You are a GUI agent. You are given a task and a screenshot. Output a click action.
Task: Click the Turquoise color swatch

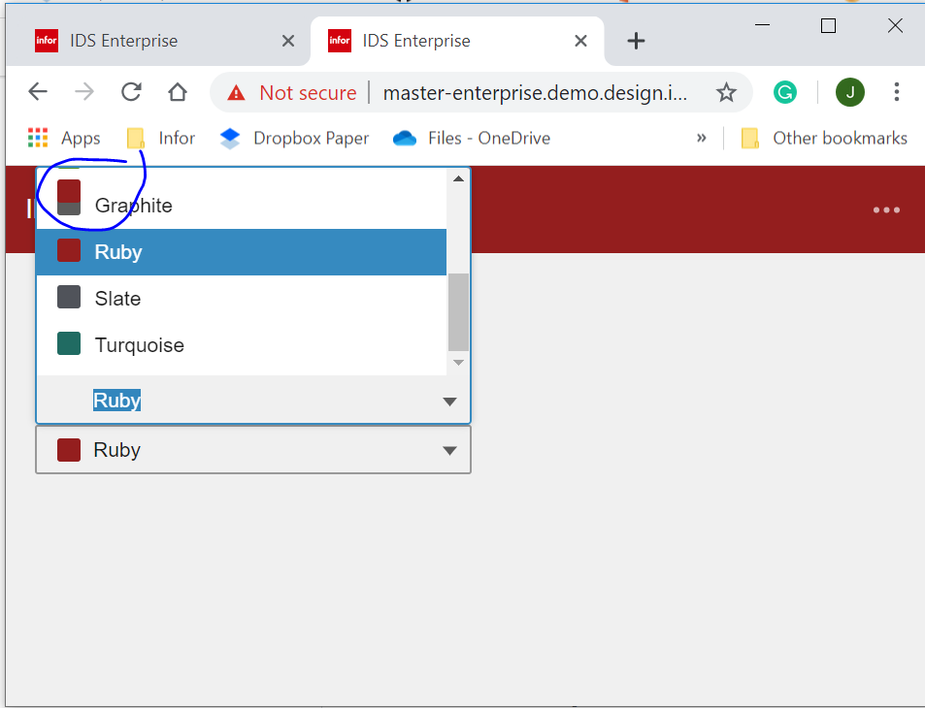(69, 343)
